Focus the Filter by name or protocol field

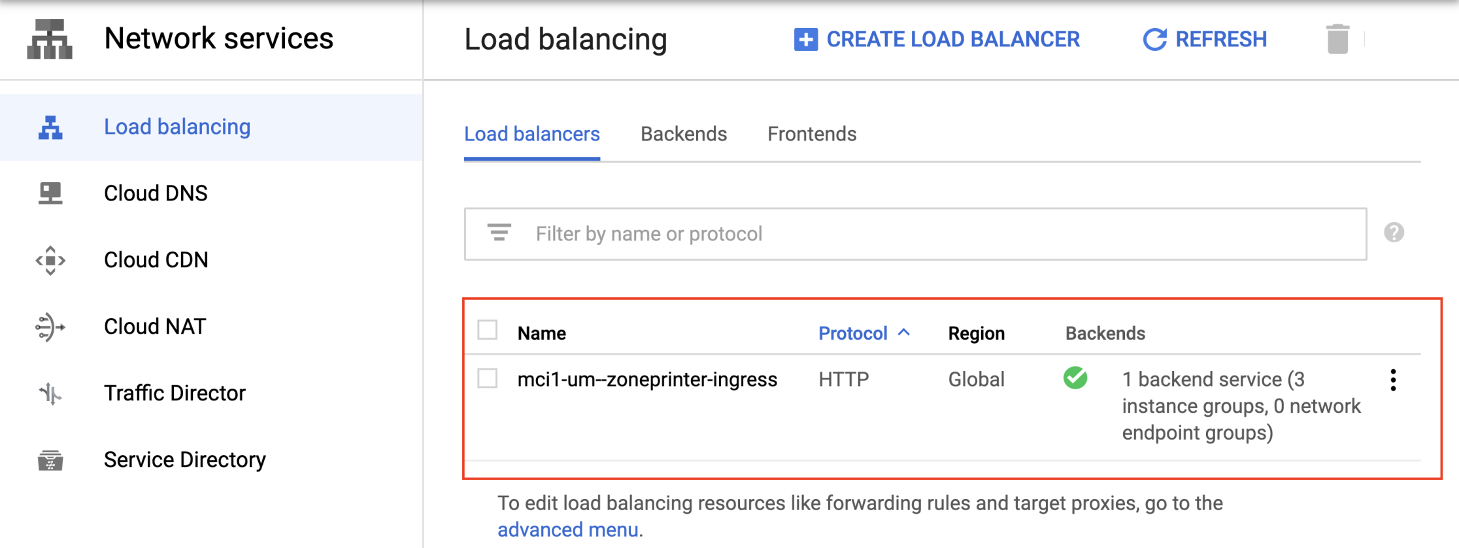(915, 234)
